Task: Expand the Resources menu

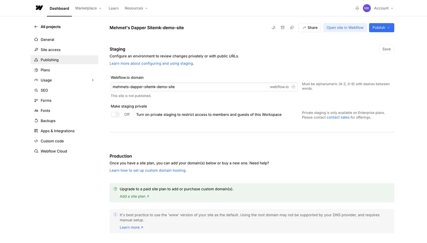Action: 136,8
